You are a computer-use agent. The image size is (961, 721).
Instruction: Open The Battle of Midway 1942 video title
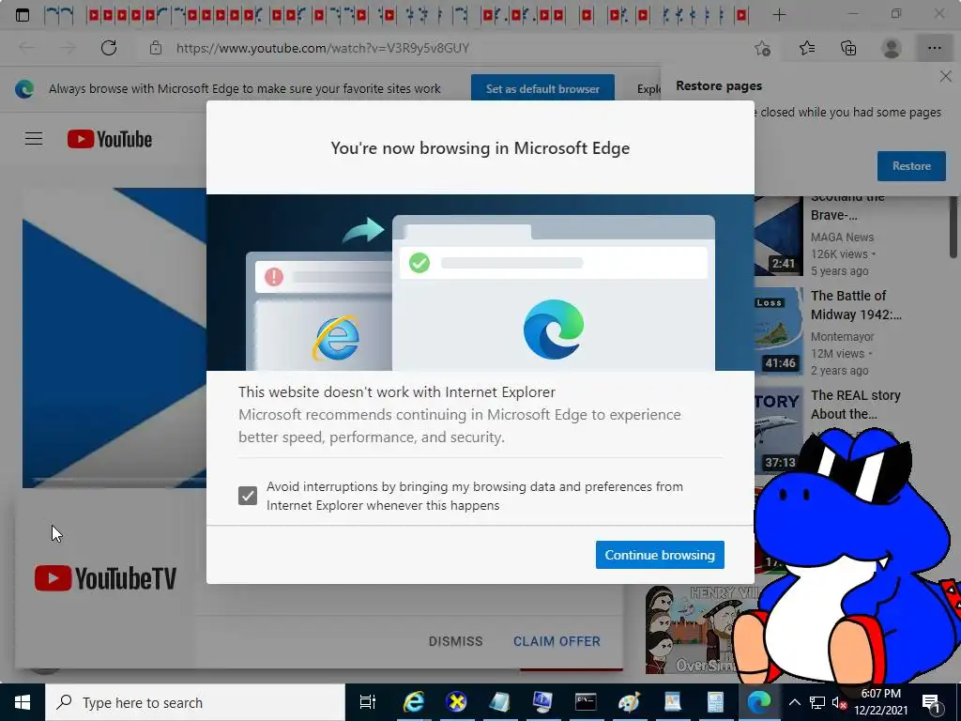coord(856,305)
